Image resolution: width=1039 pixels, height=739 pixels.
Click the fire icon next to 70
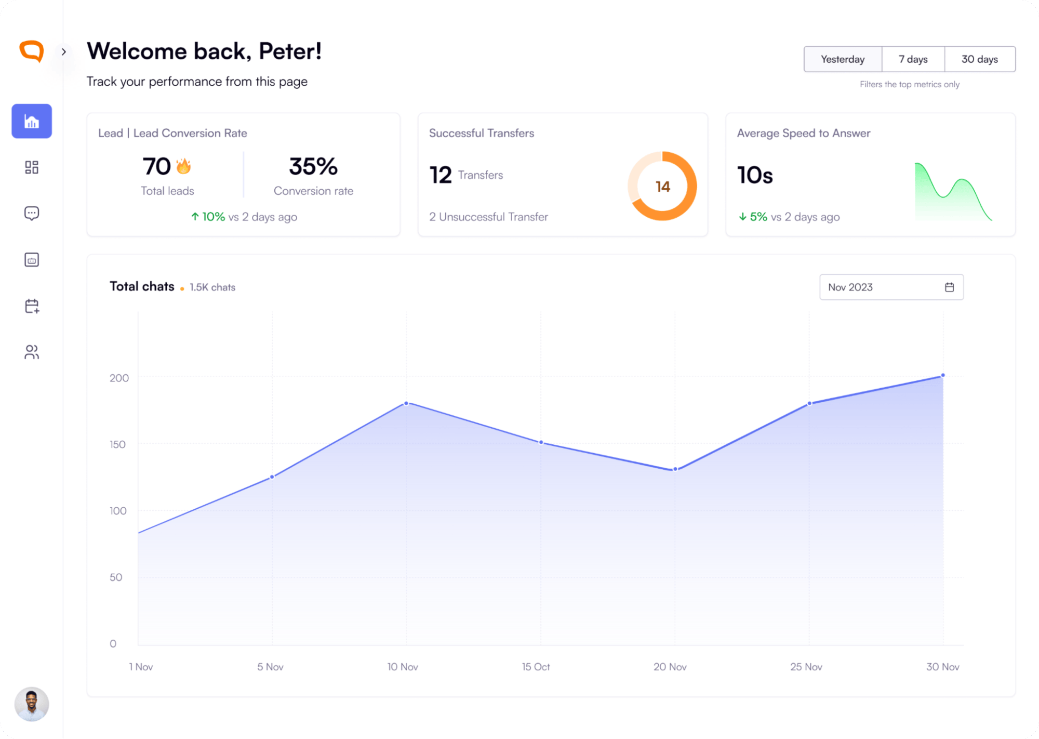click(x=183, y=166)
